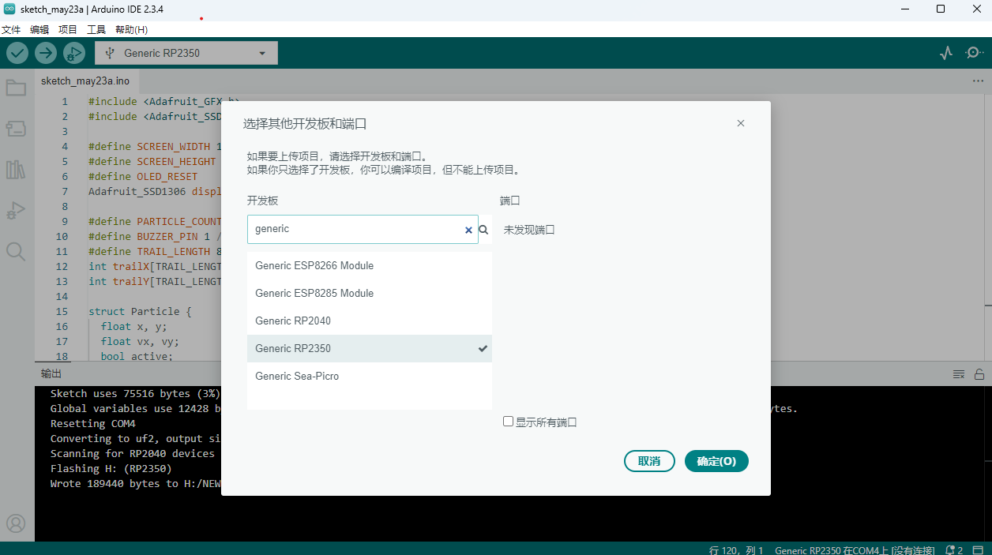This screenshot has height=555, width=992.
Task: Click Generic RP2350 在COM4上 status text
Action: [855, 550]
